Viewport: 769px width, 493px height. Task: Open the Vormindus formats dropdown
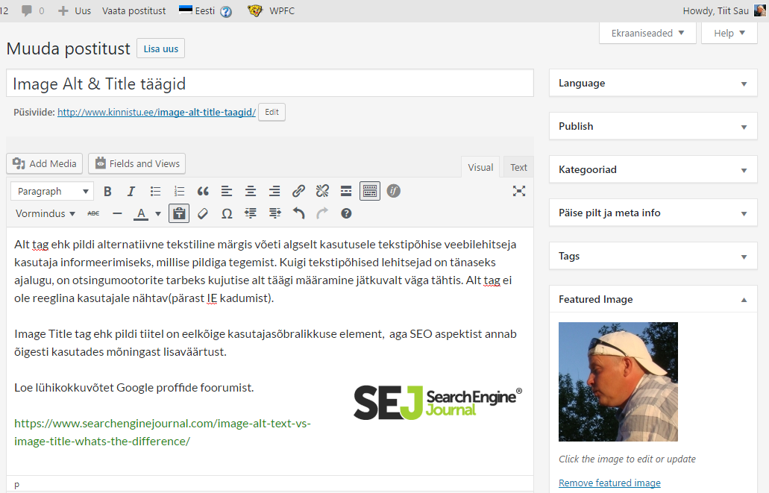click(x=45, y=214)
